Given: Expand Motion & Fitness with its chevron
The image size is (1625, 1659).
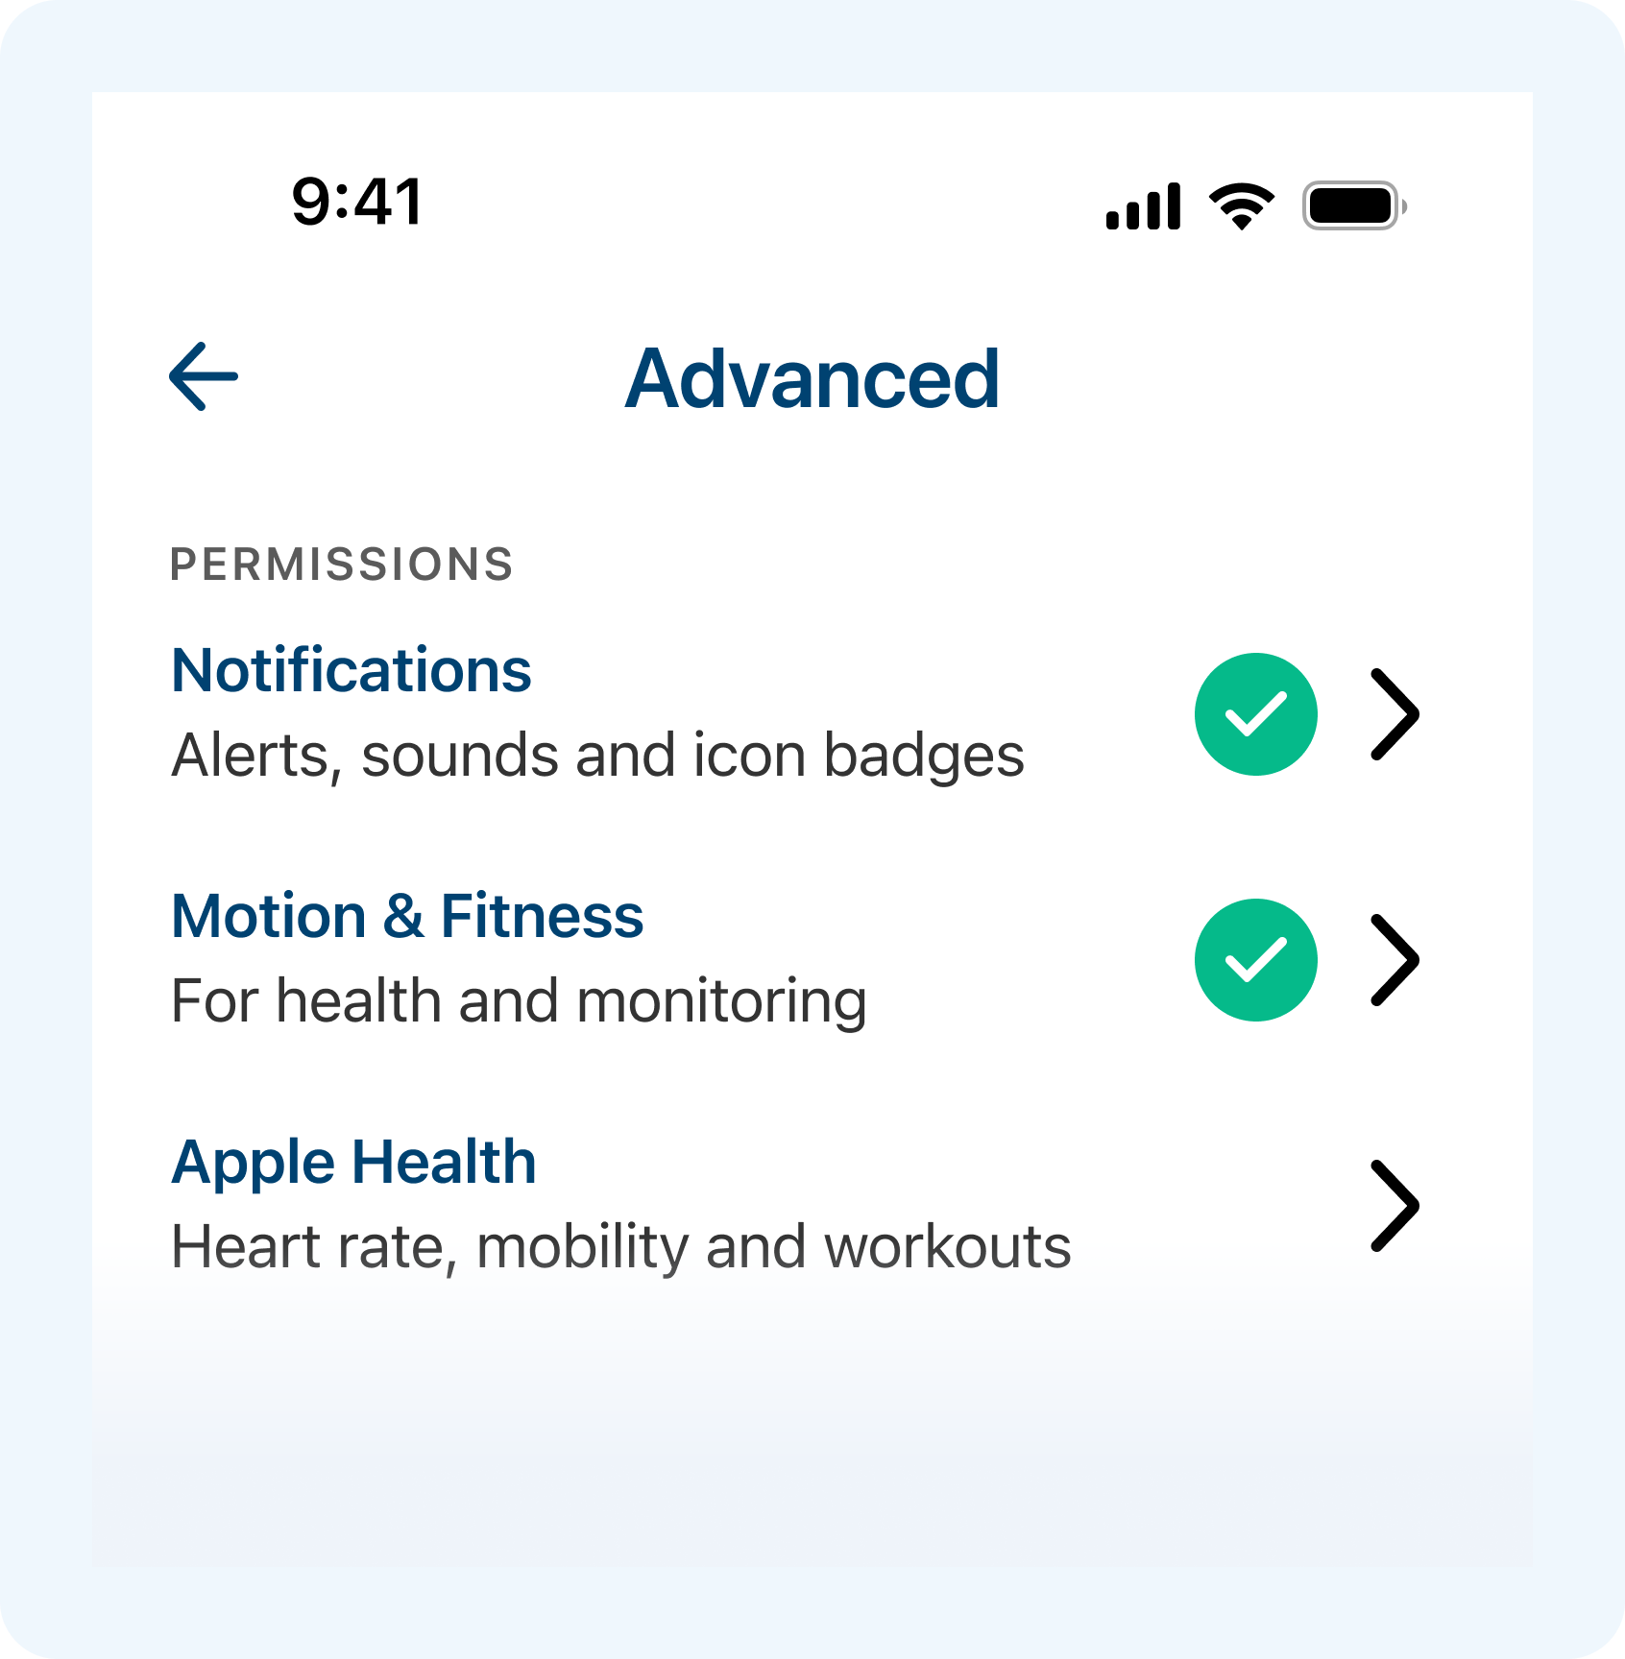Looking at the screenshot, I should 1394,960.
